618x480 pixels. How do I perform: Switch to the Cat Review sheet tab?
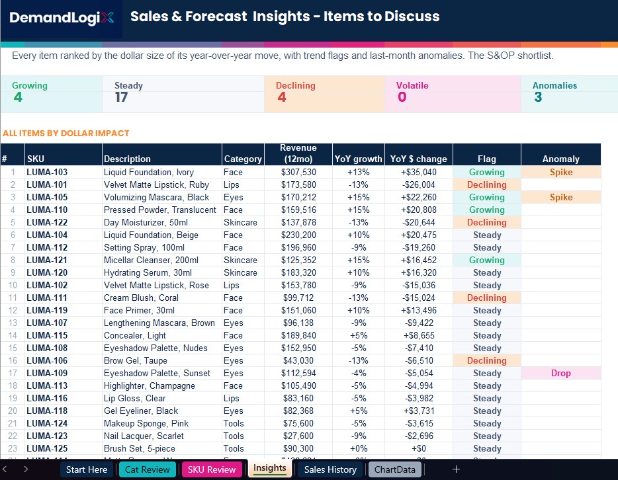pos(148,469)
